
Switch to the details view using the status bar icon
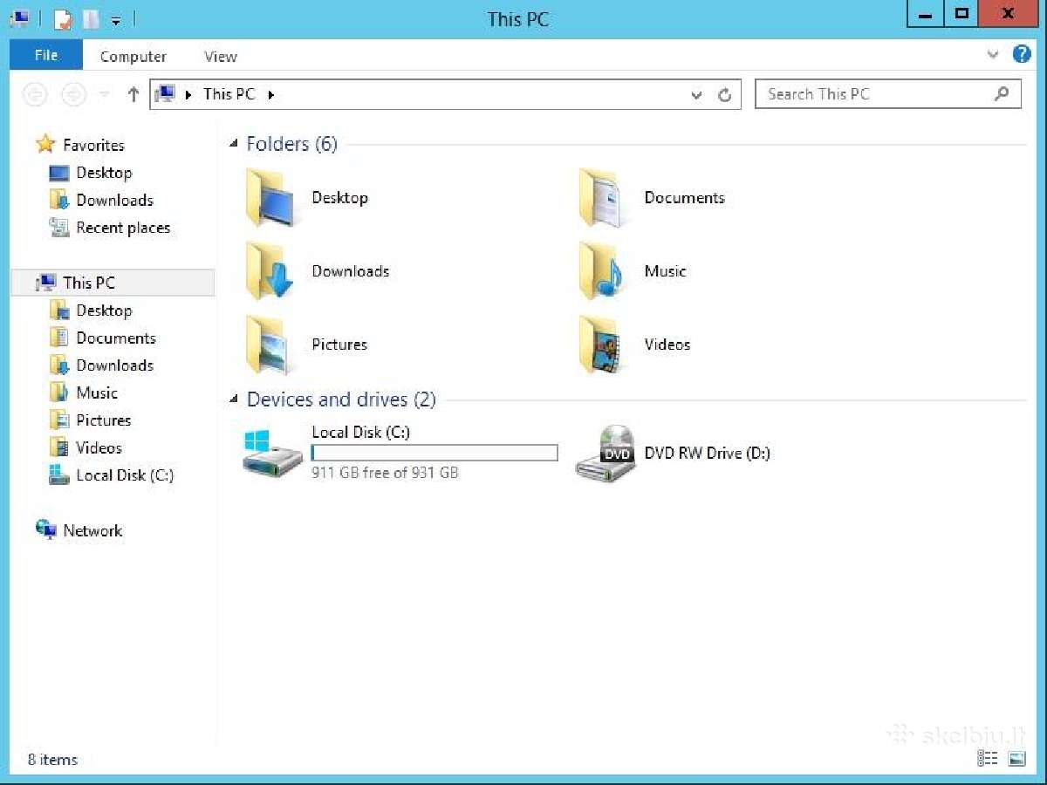[988, 758]
